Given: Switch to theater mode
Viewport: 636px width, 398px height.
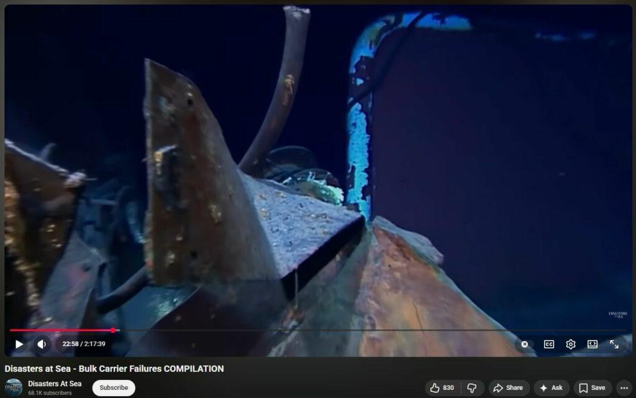Looking at the screenshot, I should 593,344.
